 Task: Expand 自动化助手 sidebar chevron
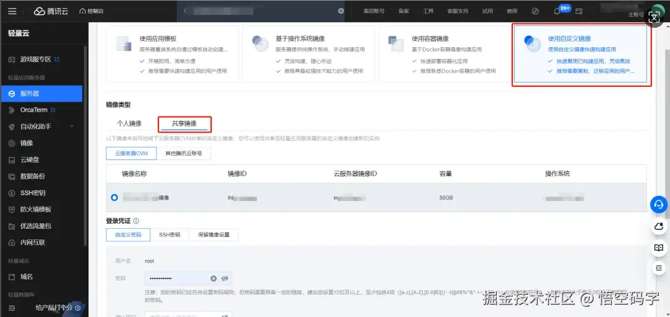point(72,127)
